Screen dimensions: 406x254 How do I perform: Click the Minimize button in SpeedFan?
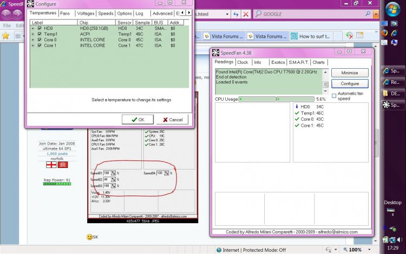tap(350, 73)
